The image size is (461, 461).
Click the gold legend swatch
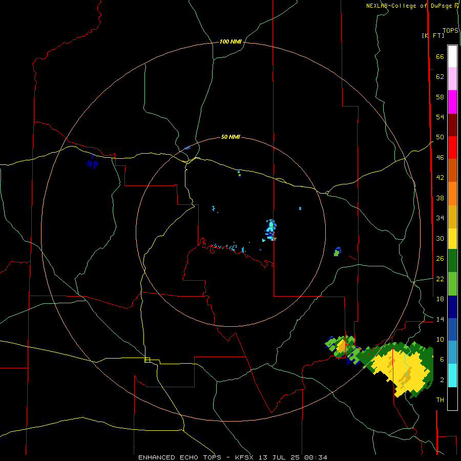coord(452,216)
